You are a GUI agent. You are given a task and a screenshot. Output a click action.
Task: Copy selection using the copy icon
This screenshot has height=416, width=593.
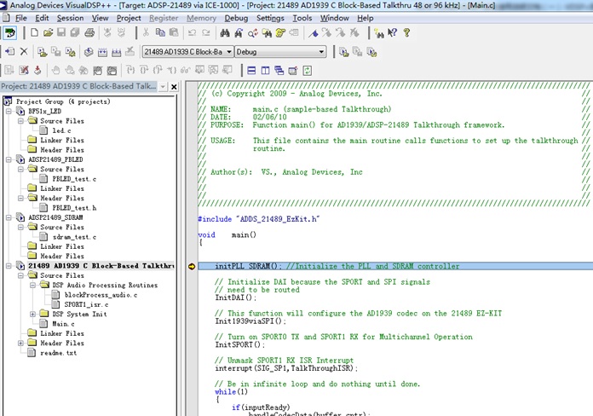160,33
